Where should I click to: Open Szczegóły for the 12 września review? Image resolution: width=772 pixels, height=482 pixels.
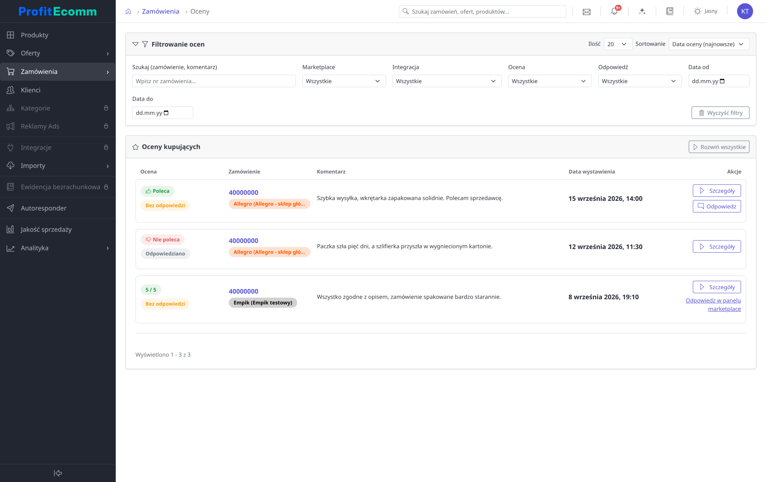click(x=717, y=246)
